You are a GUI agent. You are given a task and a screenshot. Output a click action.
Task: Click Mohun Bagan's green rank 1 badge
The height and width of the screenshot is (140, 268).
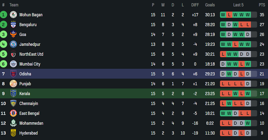pos(3,15)
